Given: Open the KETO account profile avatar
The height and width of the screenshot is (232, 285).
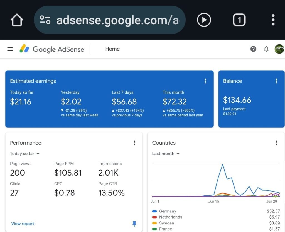Looking at the screenshot, I should pos(279,49).
